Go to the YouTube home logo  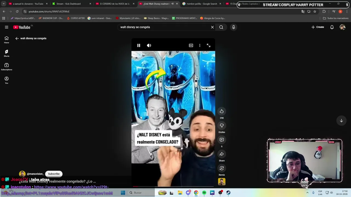tap(22, 27)
